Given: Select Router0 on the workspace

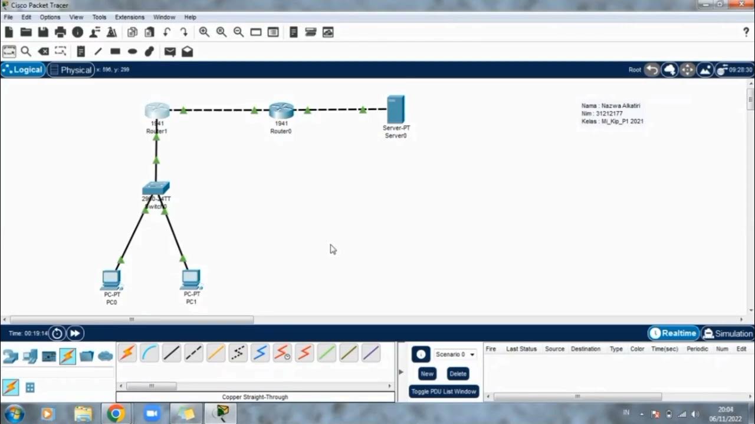Looking at the screenshot, I should 281,111.
